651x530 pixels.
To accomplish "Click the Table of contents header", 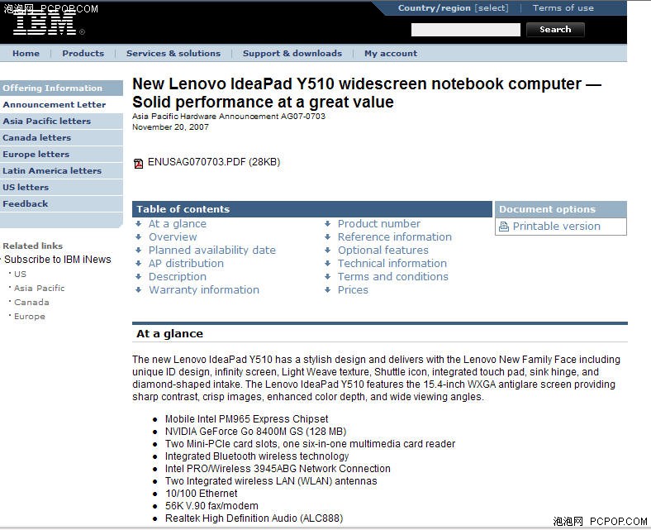I will click(311, 209).
